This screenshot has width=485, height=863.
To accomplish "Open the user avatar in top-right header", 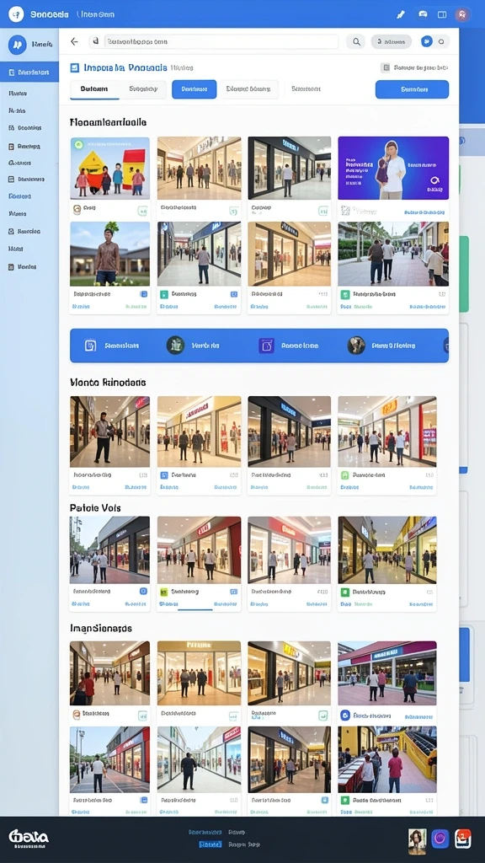I will tap(462, 14).
